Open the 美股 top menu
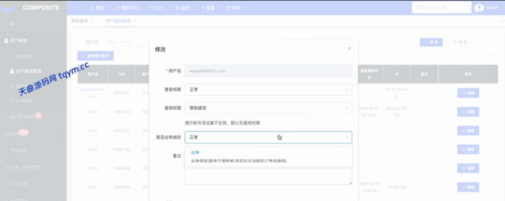 [99, 8]
